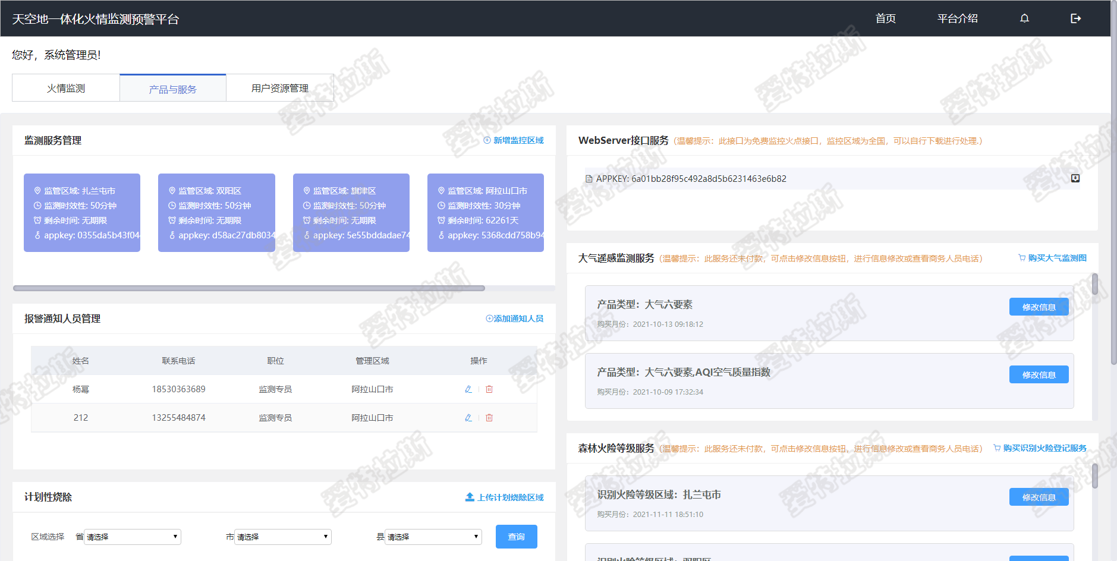Click the APPKEY download icon
The height and width of the screenshot is (561, 1117).
(x=1075, y=178)
